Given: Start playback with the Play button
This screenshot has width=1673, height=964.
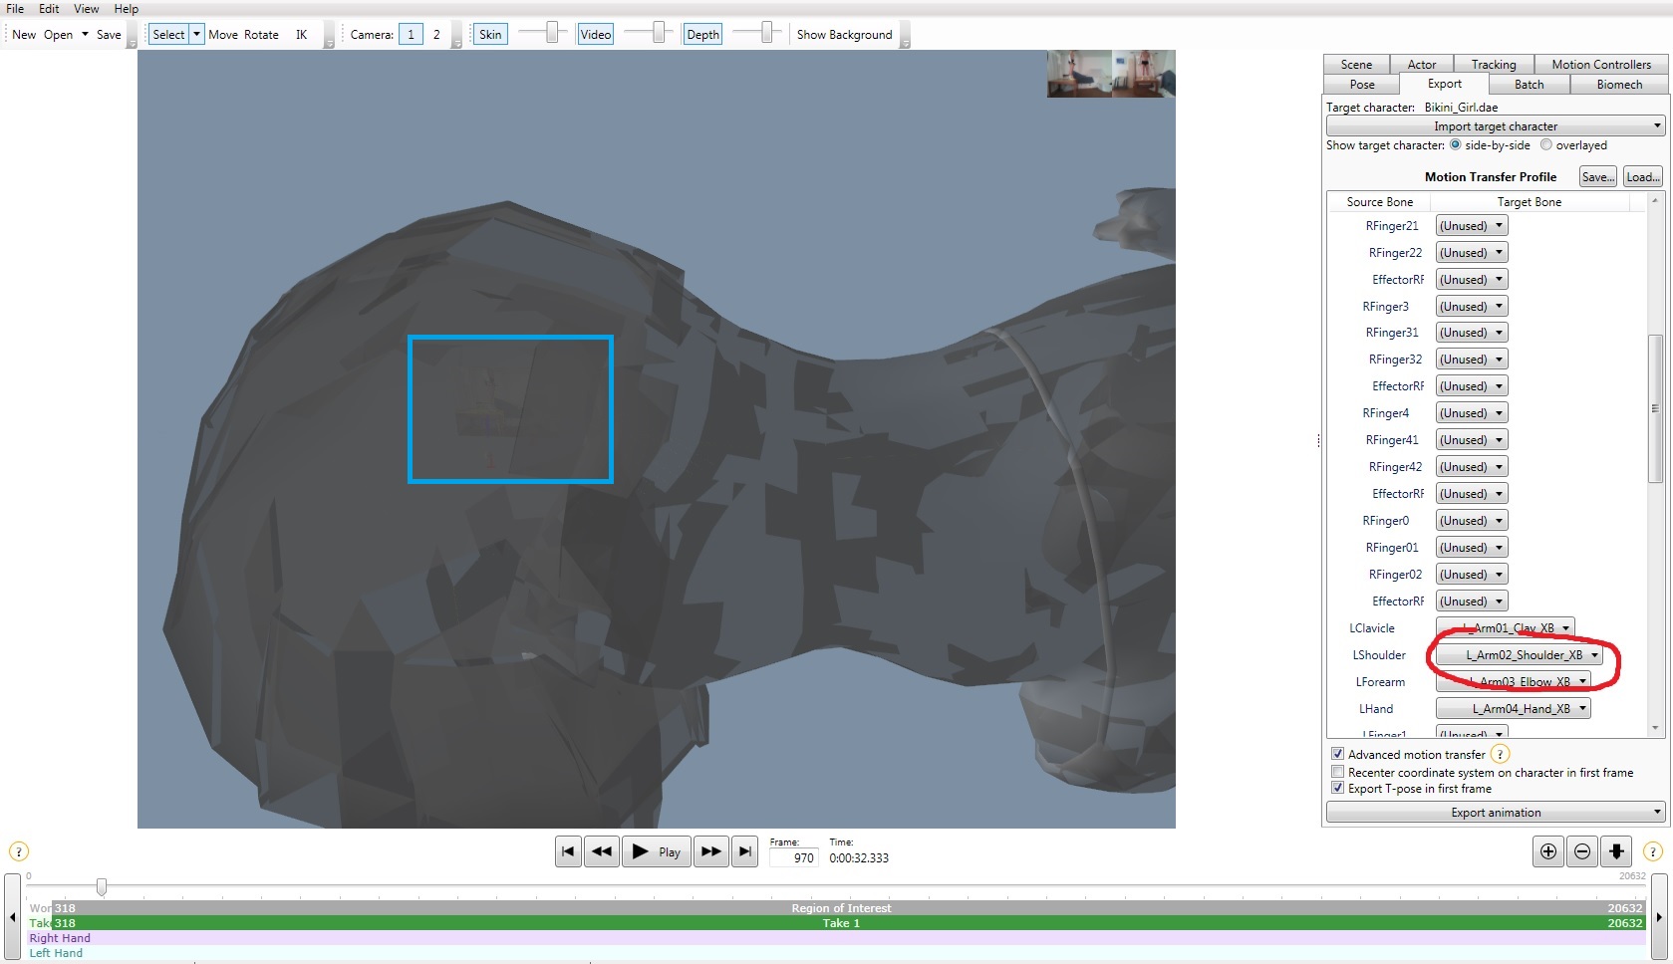Looking at the screenshot, I should pyautogui.click(x=657, y=851).
